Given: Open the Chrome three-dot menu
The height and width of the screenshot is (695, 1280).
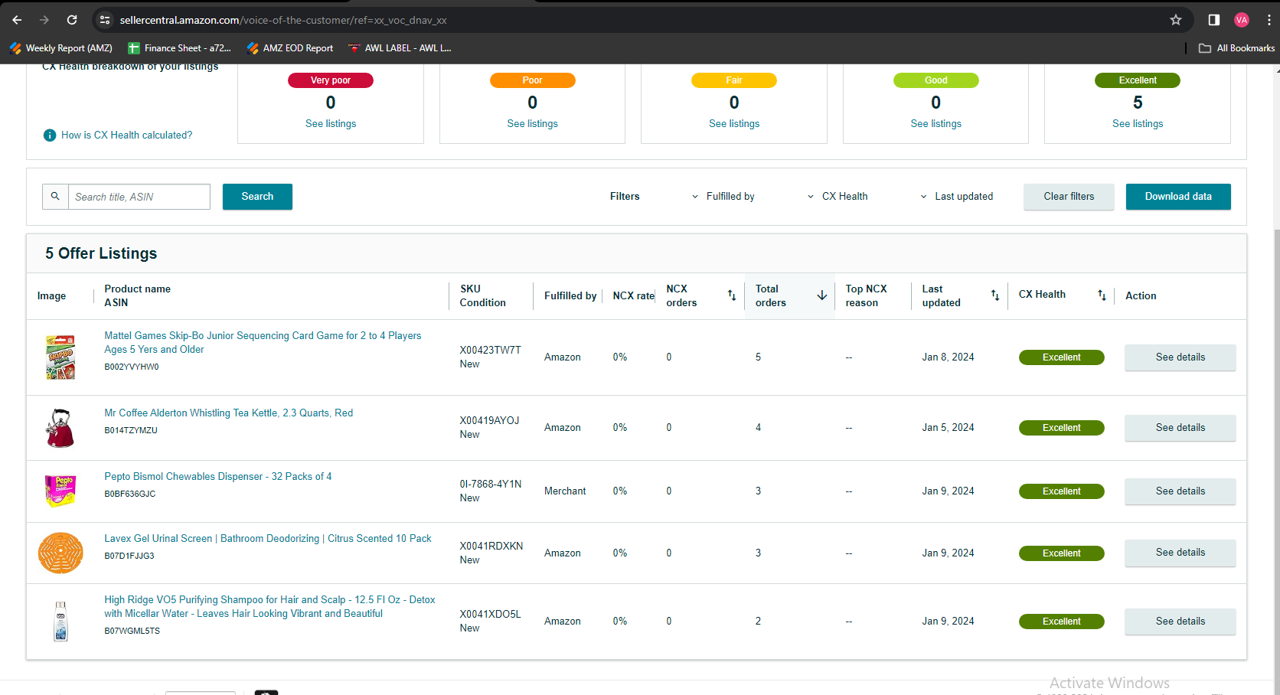Looking at the screenshot, I should pyautogui.click(x=1269, y=20).
